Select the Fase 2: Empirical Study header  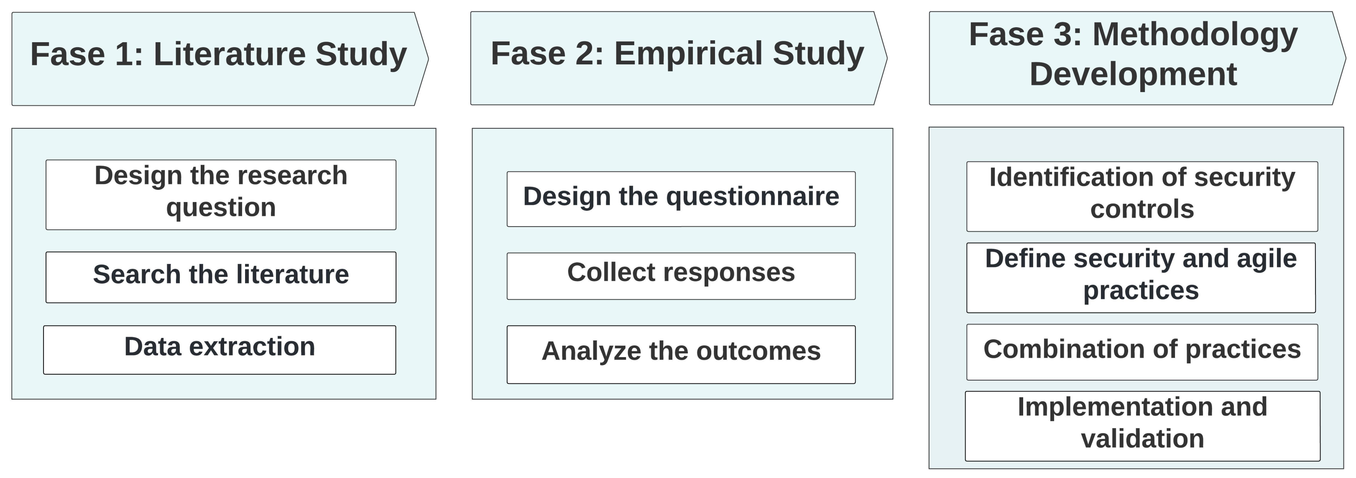coord(677,54)
